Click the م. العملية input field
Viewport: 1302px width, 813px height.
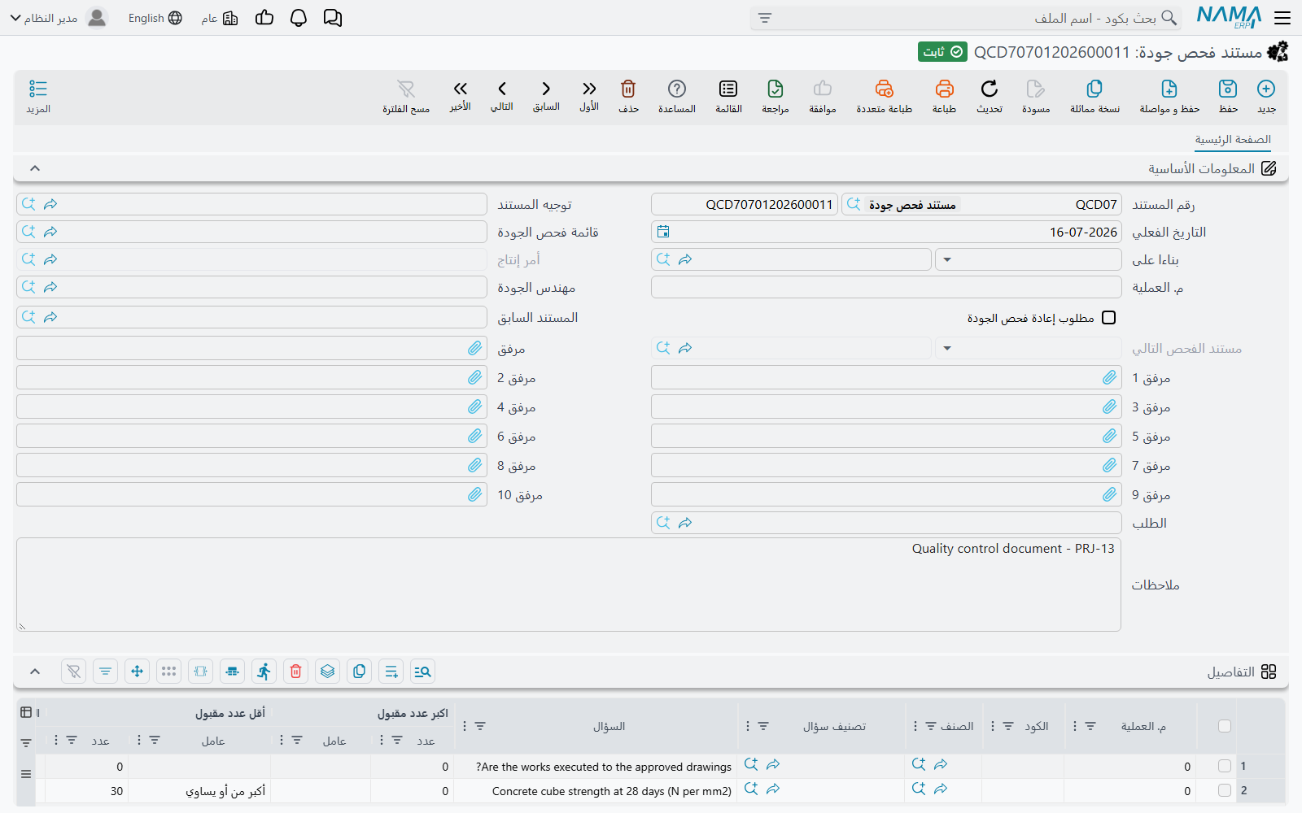tap(886, 287)
